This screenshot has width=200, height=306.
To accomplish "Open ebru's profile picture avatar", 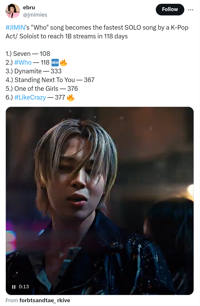I will pyautogui.click(x=13, y=11).
